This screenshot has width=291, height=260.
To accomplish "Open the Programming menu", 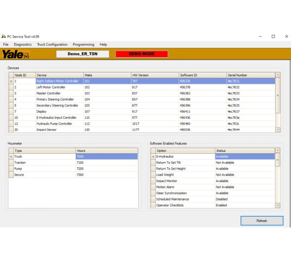I will 83,45.
